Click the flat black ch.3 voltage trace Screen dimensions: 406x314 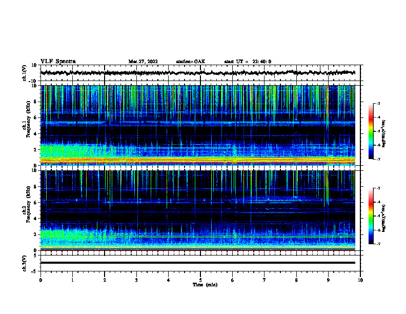click(197, 263)
